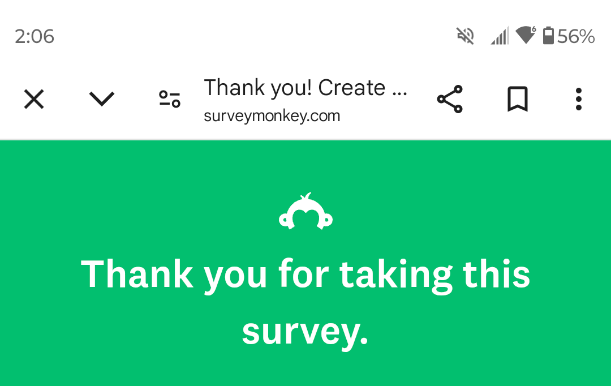Click the word "this" in the heading
Screen dimensions: 611x386
point(496,274)
